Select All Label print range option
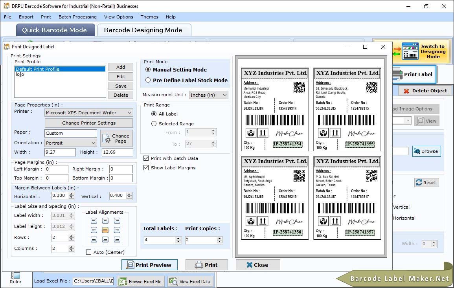The height and width of the screenshot is (288, 454). coord(154,114)
